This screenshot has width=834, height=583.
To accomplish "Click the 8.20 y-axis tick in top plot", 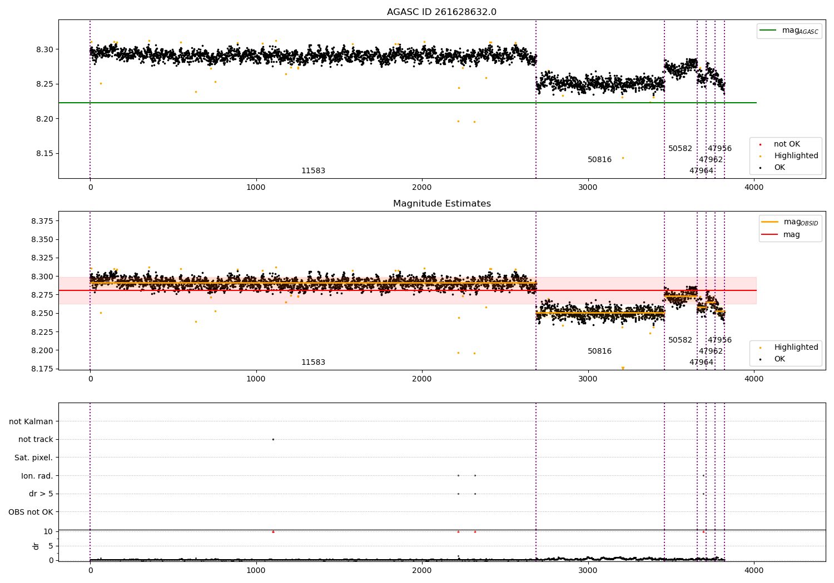I will coord(44,119).
